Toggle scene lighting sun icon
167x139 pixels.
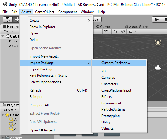(115, 31)
